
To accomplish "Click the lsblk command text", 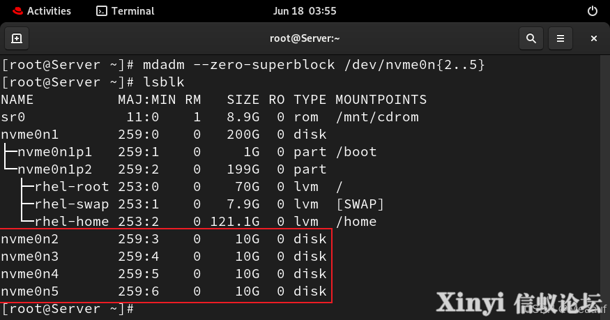I will tap(163, 82).
